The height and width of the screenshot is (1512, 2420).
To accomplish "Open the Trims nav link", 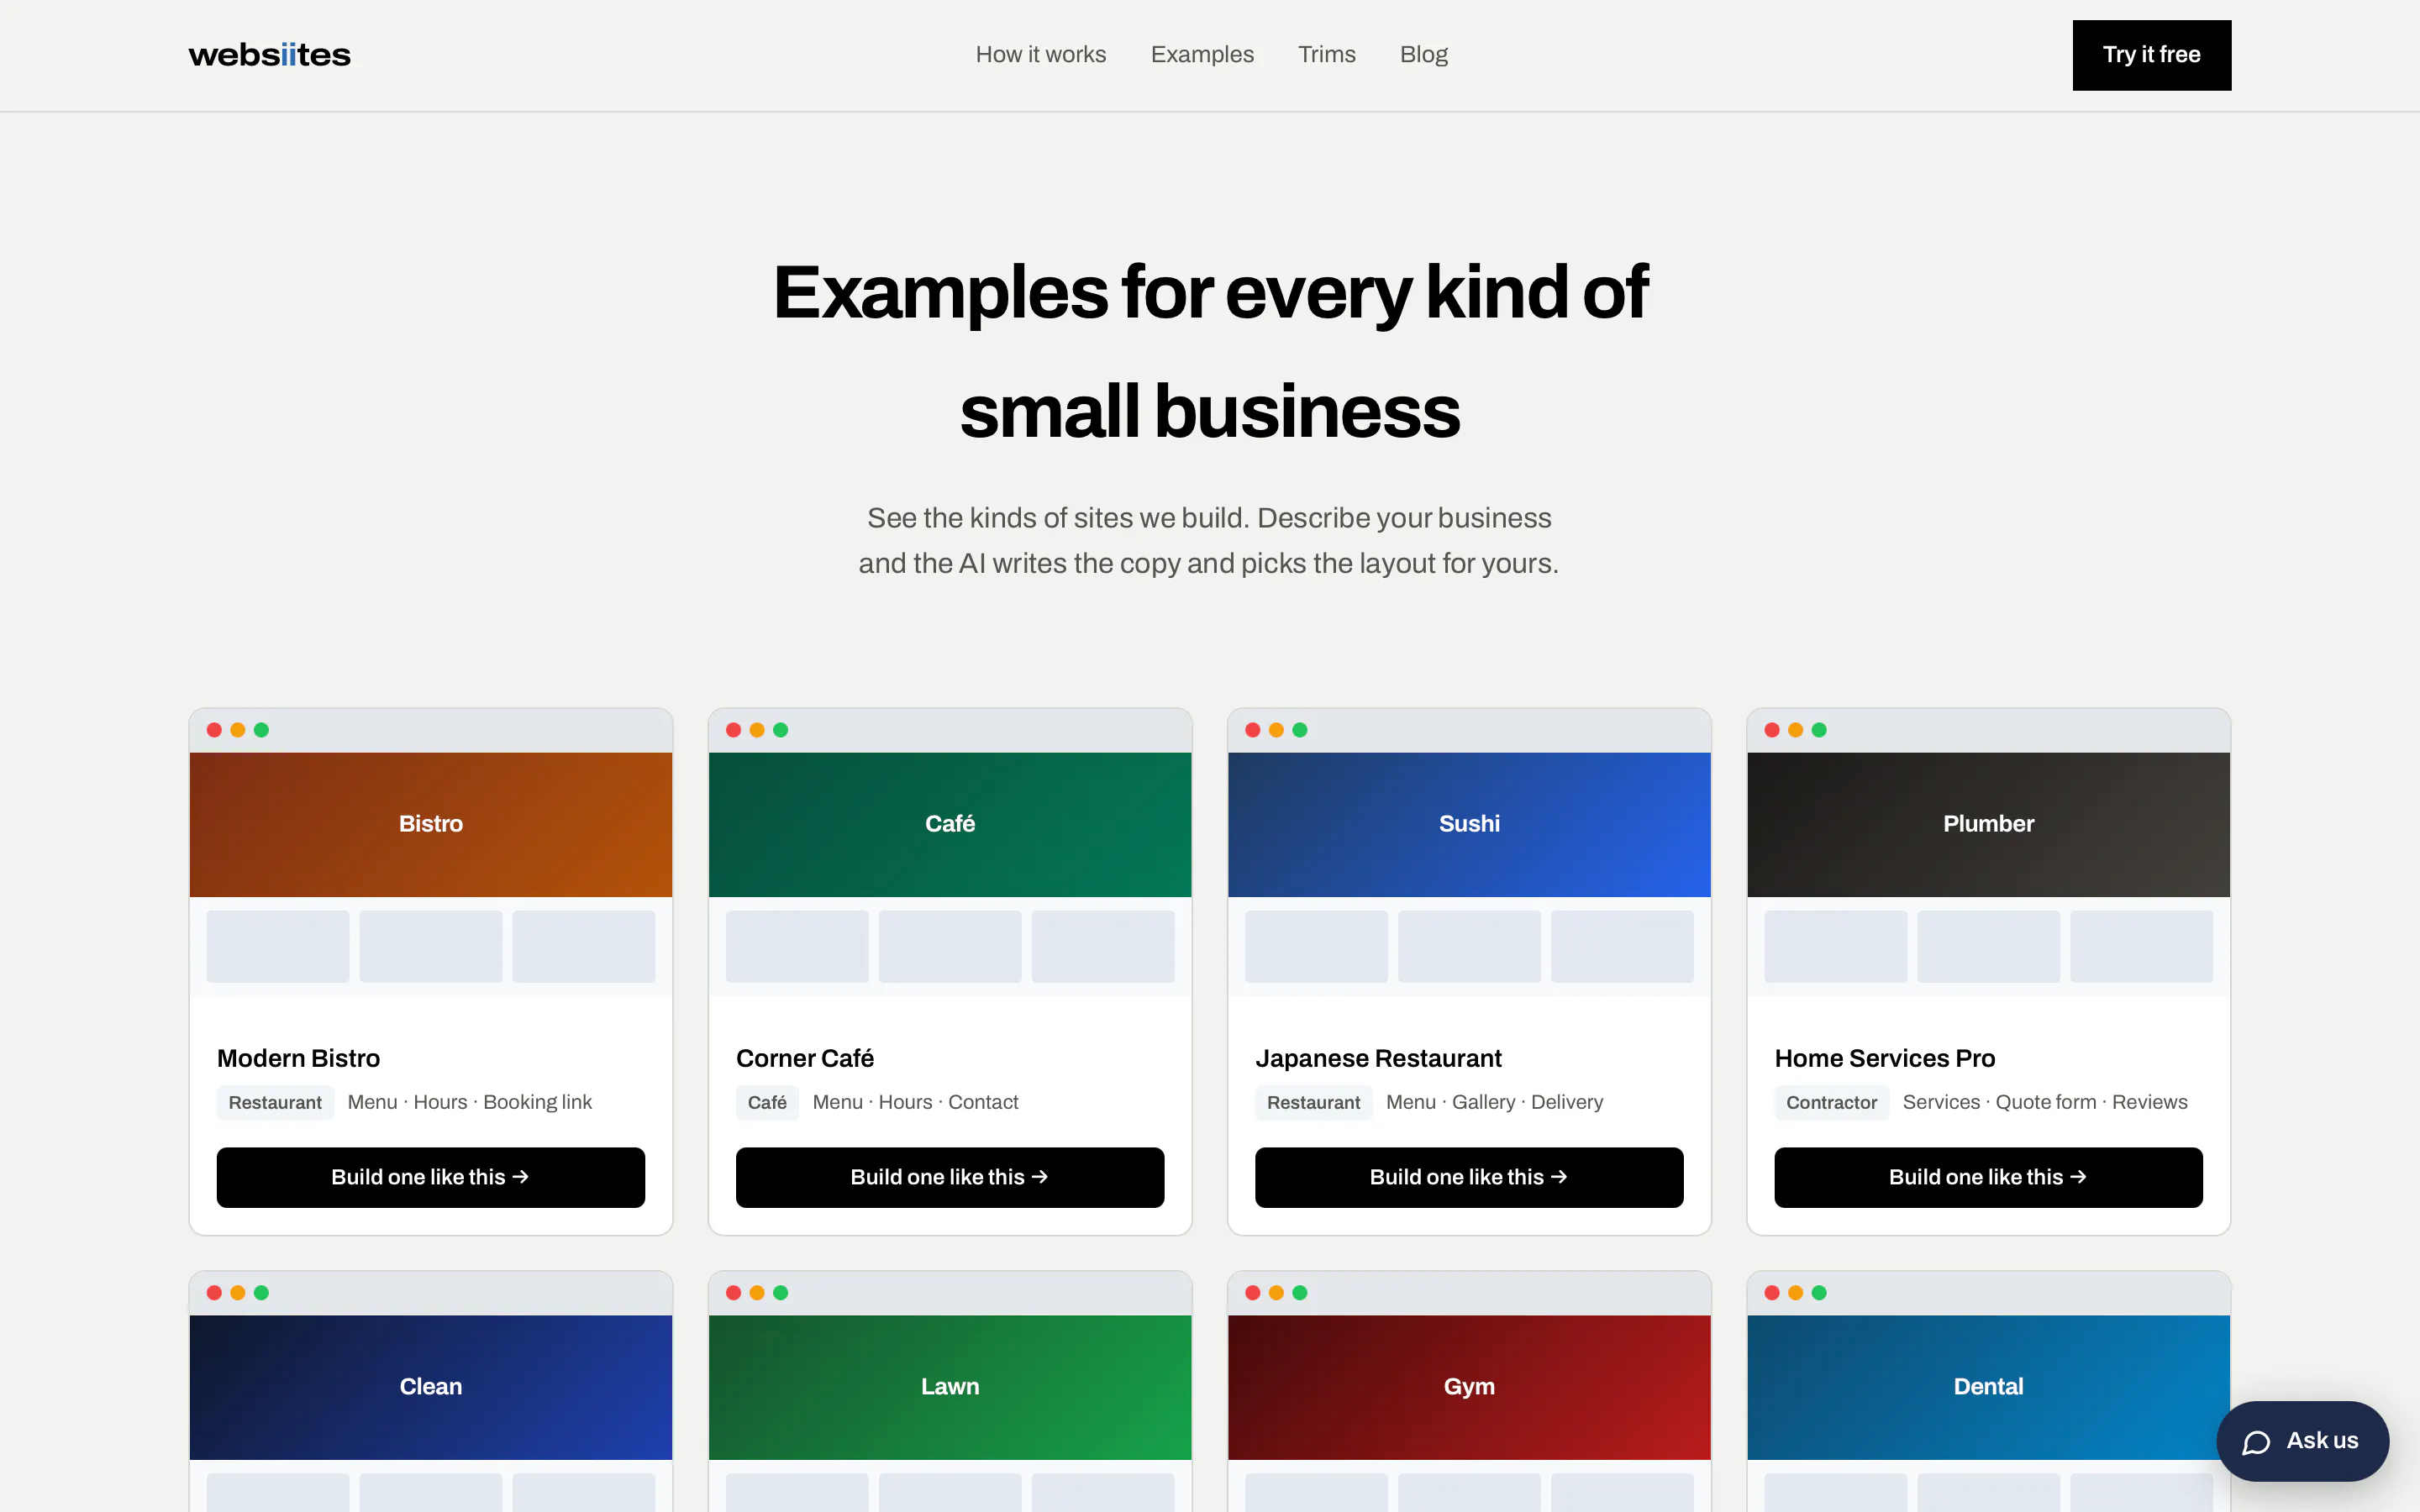I will click(1326, 55).
